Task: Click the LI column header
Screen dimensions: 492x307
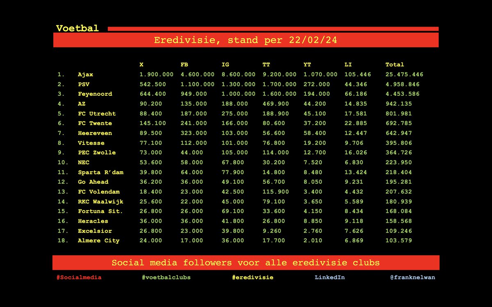Action: click(348, 65)
